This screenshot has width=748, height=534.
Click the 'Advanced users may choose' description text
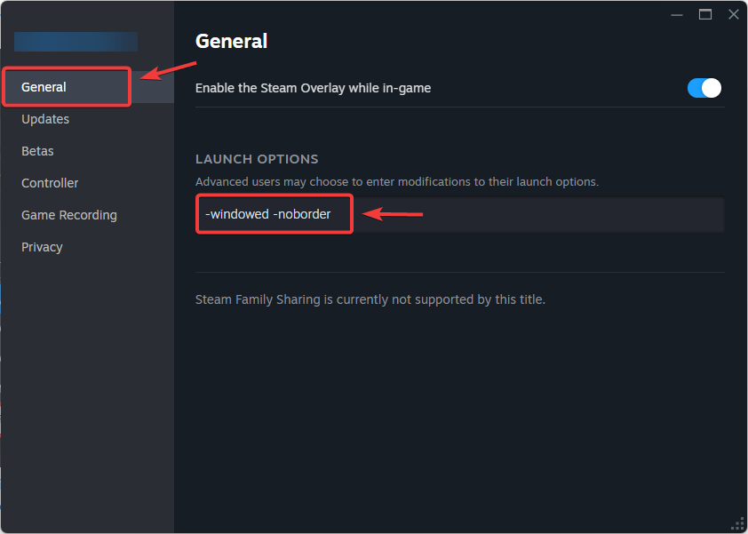[x=397, y=181]
